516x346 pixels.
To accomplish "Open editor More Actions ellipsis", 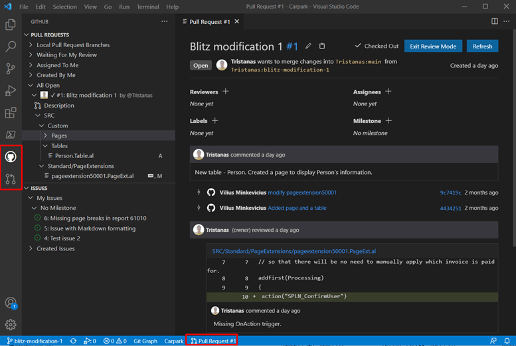I will (507, 21).
